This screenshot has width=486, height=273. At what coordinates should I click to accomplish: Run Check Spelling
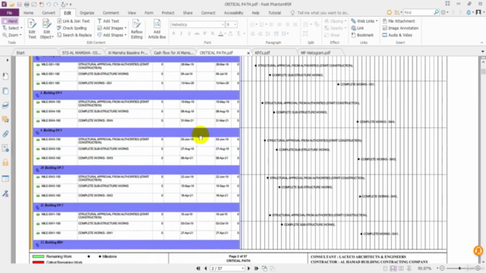tap(71, 28)
